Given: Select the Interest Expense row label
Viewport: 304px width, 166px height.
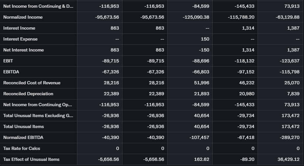Looking at the screenshot, I should 20,39.
